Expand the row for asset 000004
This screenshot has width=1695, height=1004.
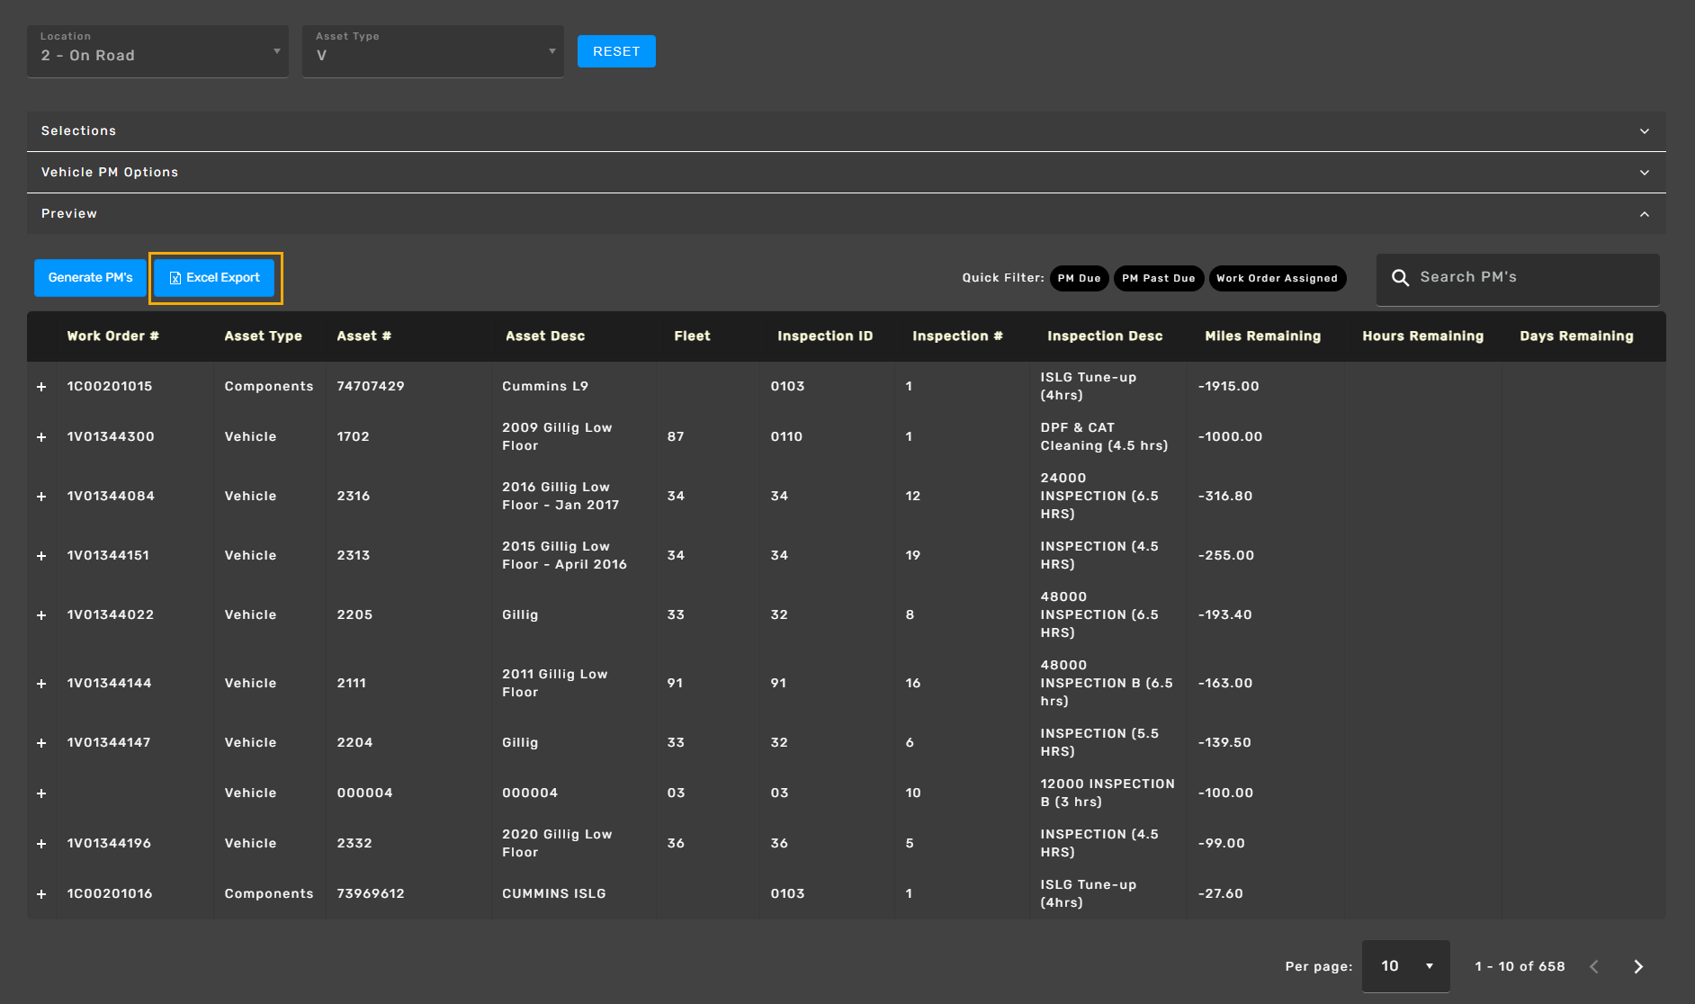[41, 793]
